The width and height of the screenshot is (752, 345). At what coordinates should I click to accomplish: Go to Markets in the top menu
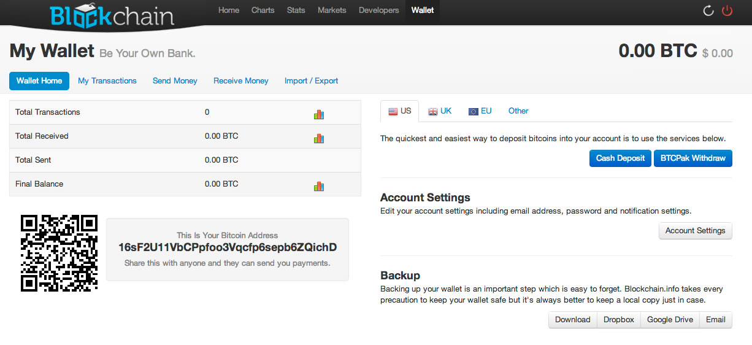pos(332,10)
